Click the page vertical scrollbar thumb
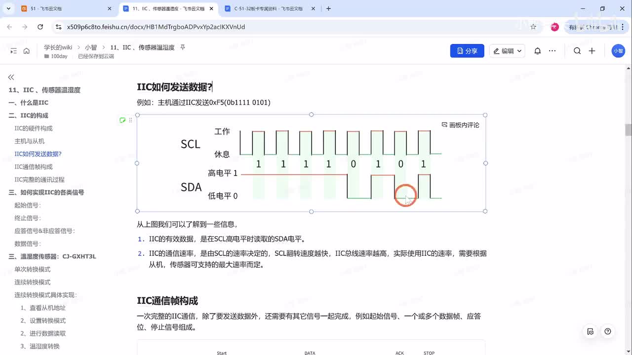Screen dimensions: 632x355 [628, 130]
